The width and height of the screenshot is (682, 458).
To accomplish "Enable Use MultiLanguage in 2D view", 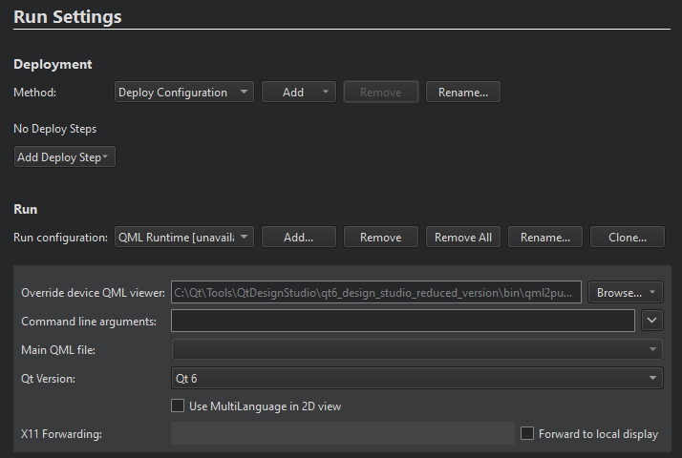I will [x=178, y=406].
